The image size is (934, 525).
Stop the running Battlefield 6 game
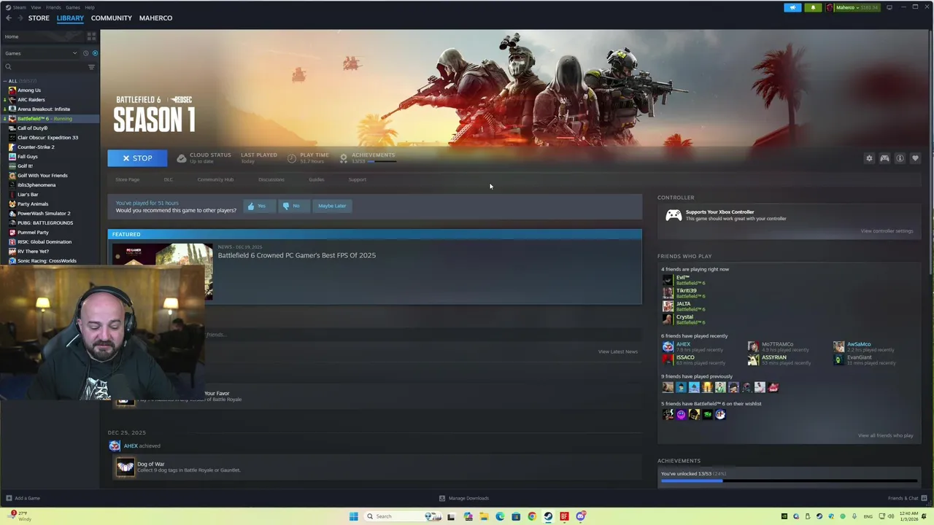point(137,158)
